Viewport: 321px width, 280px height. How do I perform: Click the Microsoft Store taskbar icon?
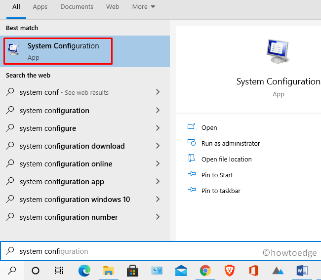[x=133, y=270]
